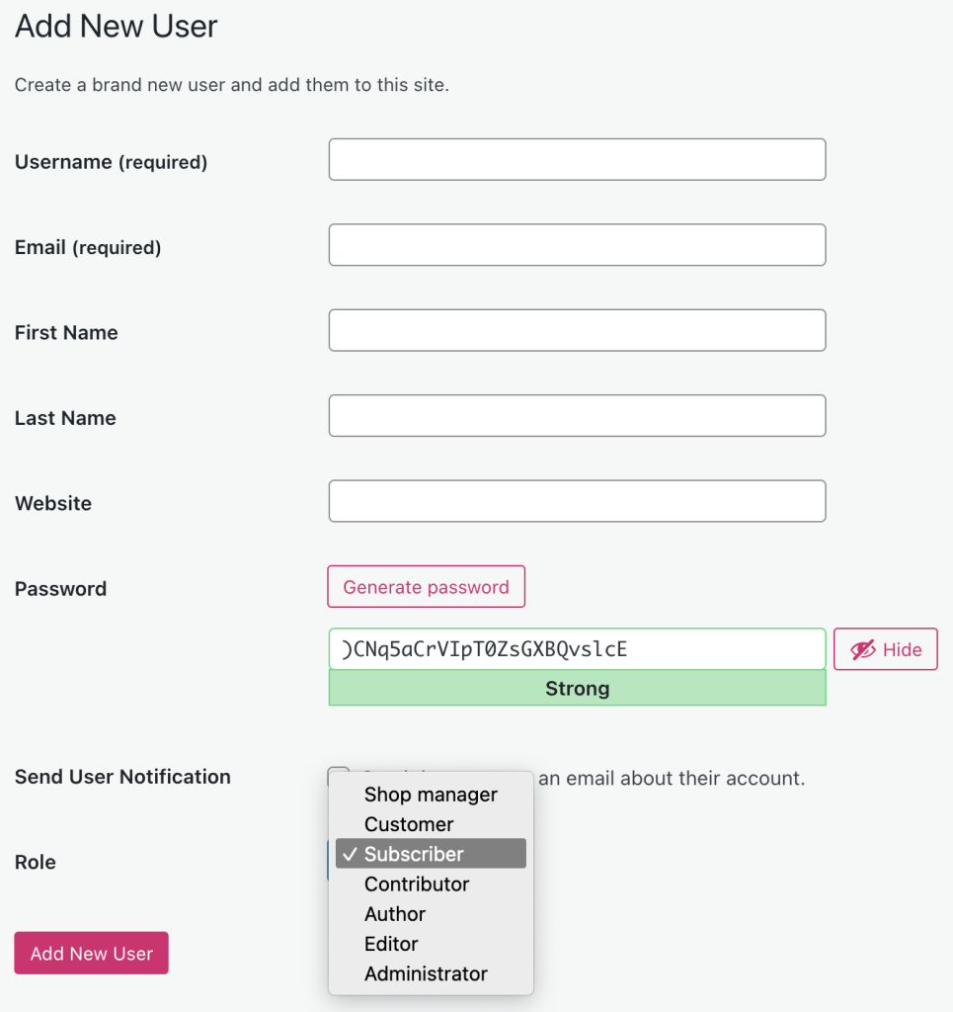The image size is (953, 1012).
Task: Select Editor from the dropdown list
Action: [x=391, y=944]
